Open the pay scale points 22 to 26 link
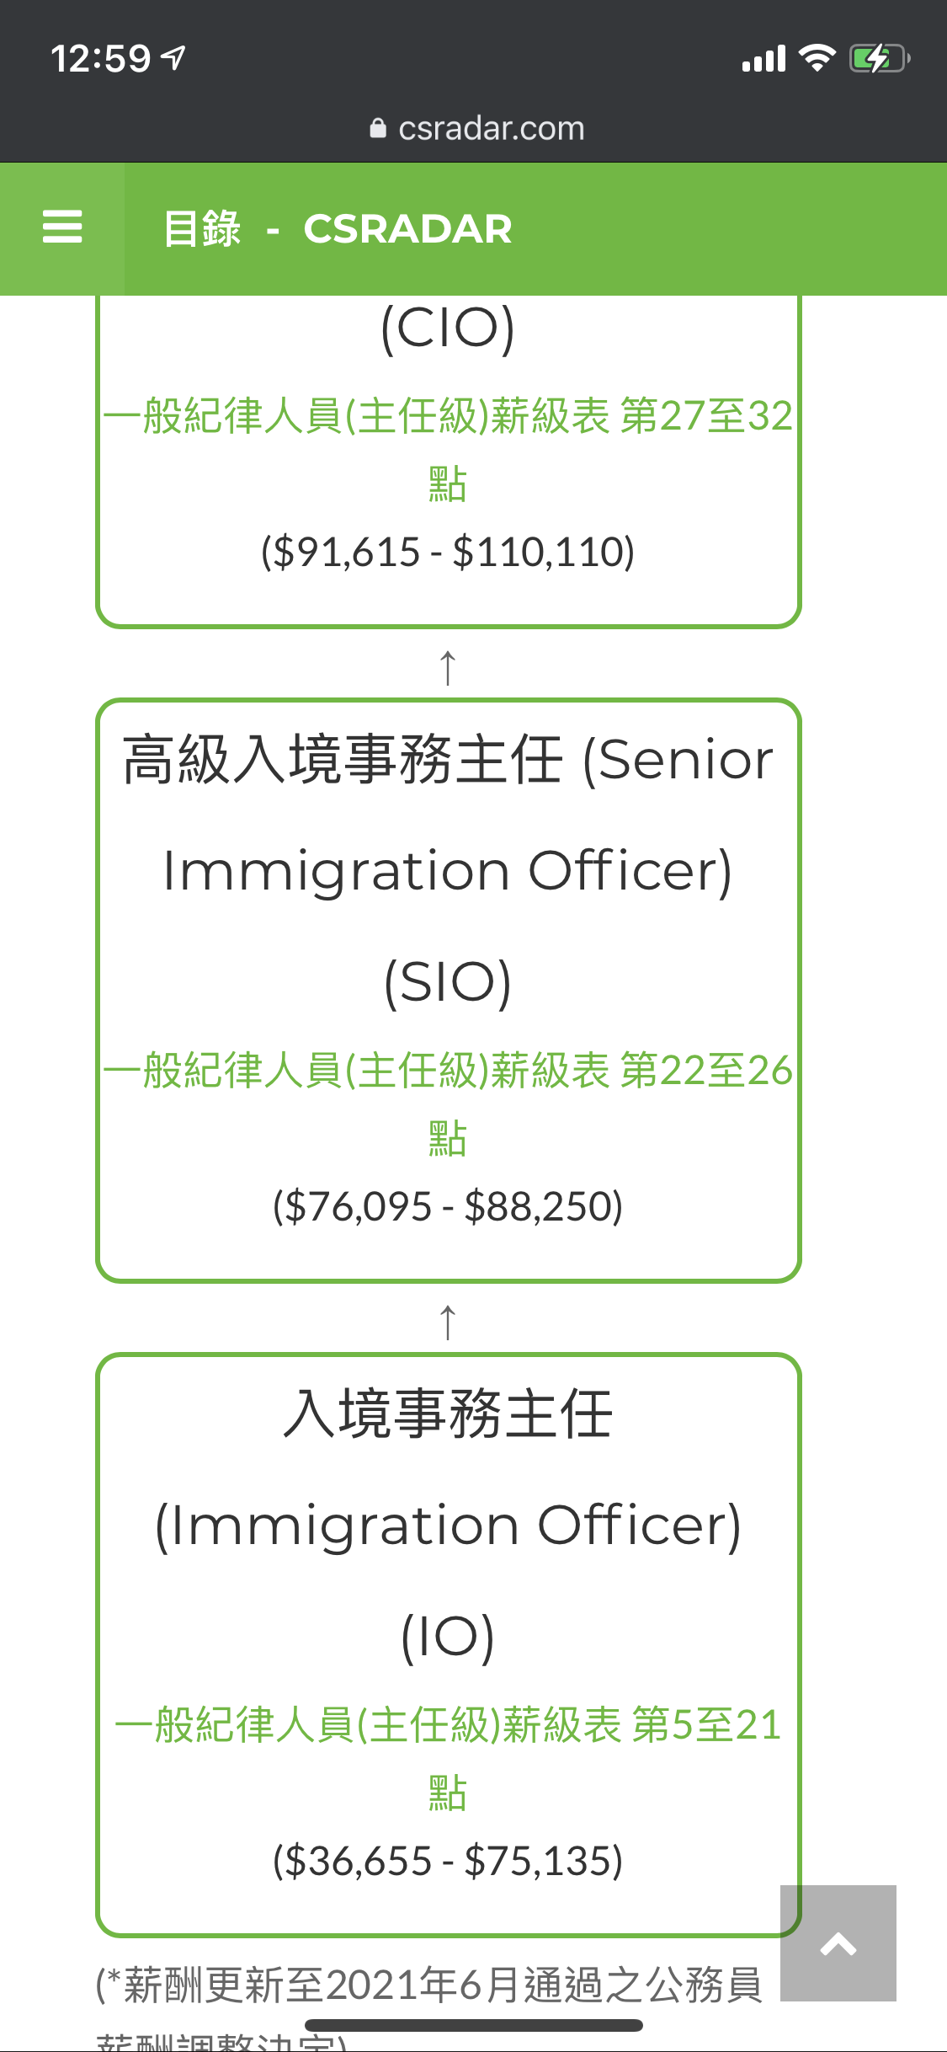 (448, 1104)
